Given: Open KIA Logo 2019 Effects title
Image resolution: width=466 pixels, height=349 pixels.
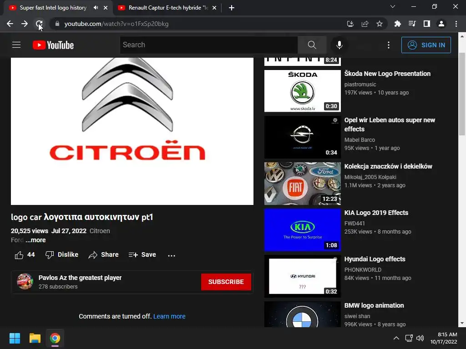Looking at the screenshot, I should (376, 213).
